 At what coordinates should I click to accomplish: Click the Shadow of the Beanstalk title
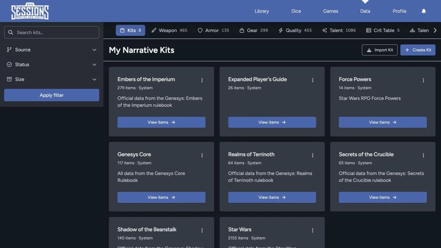pos(147,229)
